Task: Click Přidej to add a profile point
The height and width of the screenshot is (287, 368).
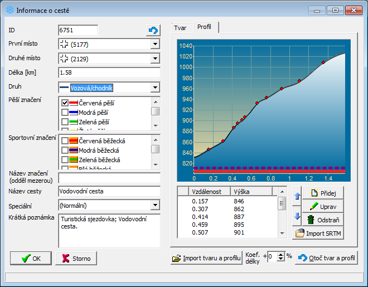Action: pyautogui.click(x=323, y=192)
